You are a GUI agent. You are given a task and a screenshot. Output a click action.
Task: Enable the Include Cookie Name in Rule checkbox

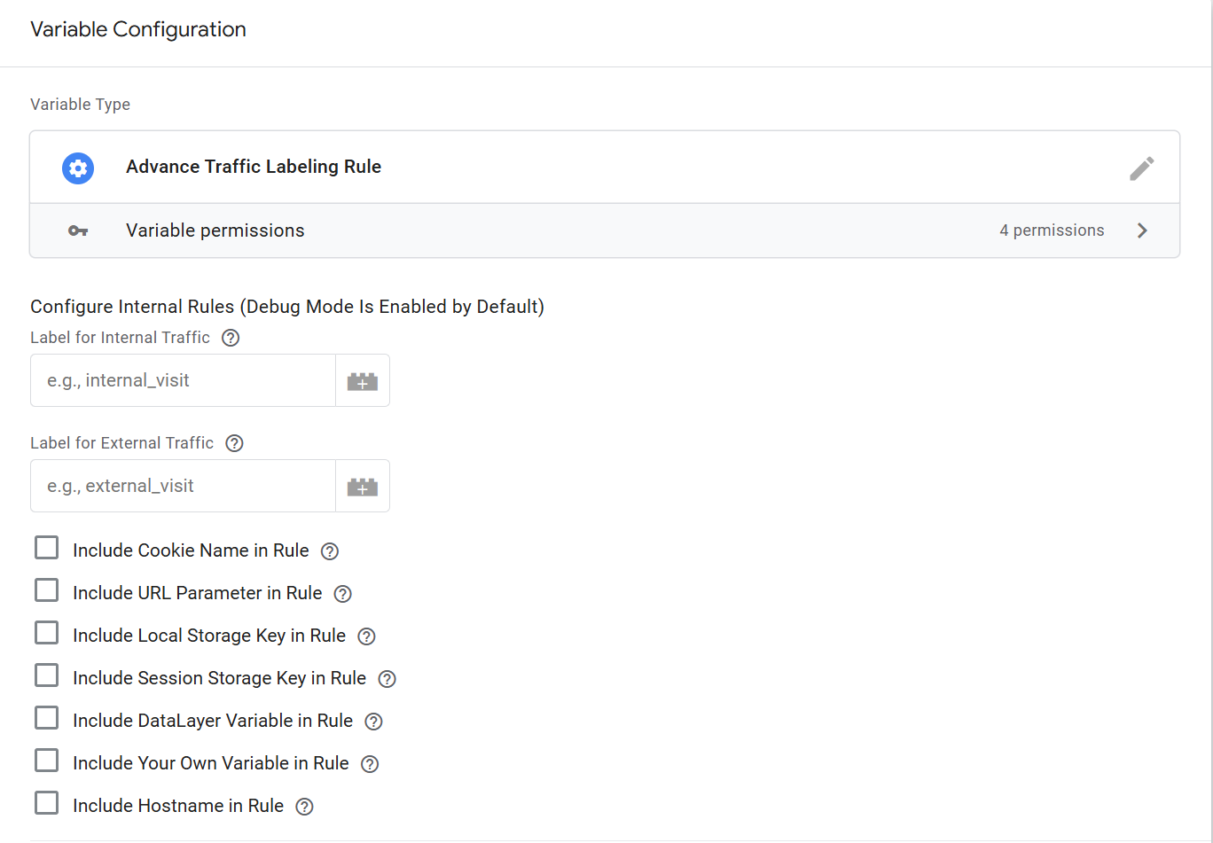click(46, 547)
